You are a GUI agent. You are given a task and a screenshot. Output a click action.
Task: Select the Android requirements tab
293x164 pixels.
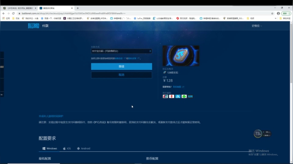[83, 148]
